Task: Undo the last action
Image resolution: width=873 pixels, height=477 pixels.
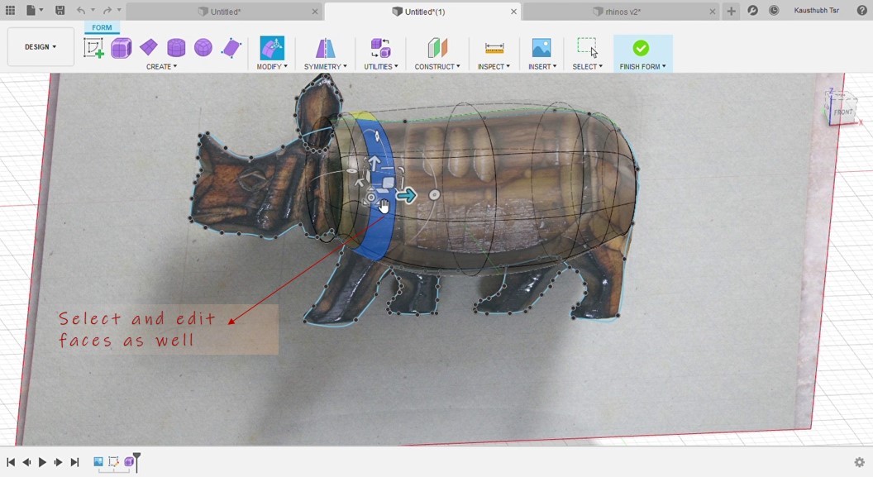Action: (x=81, y=10)
